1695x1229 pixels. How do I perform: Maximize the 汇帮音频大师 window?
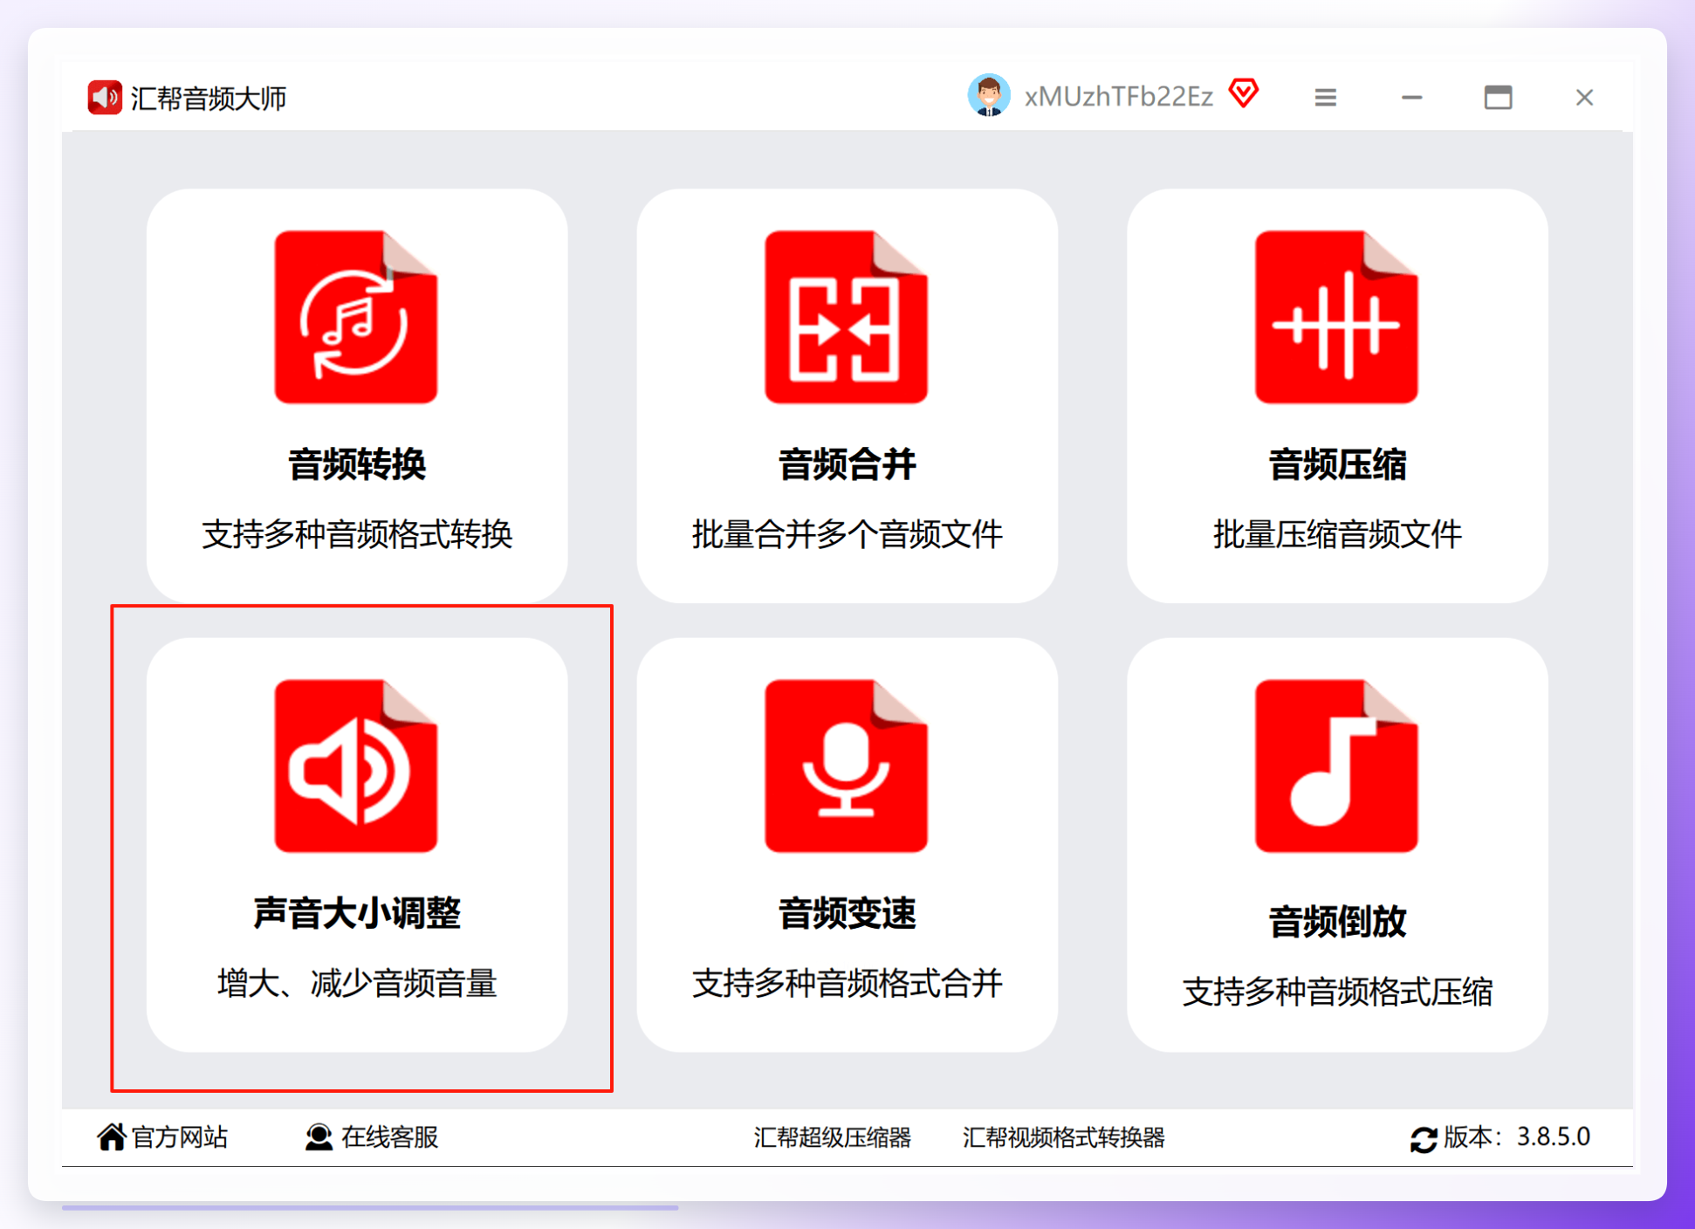pos(1499,97)
